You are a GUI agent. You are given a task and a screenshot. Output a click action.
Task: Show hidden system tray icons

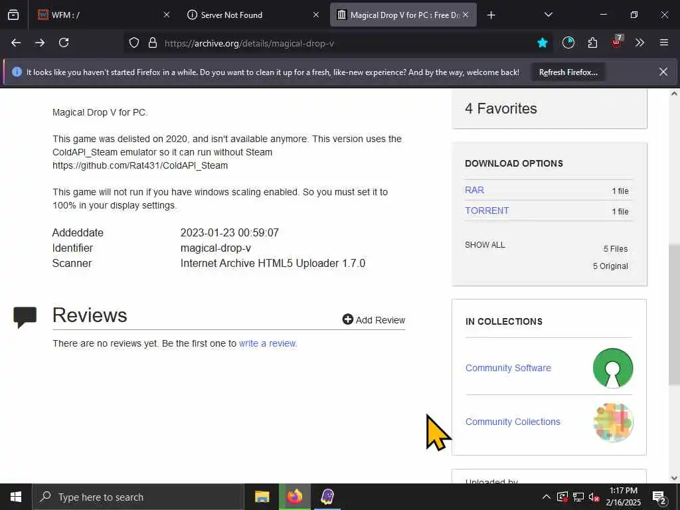[x=547, y=497]
